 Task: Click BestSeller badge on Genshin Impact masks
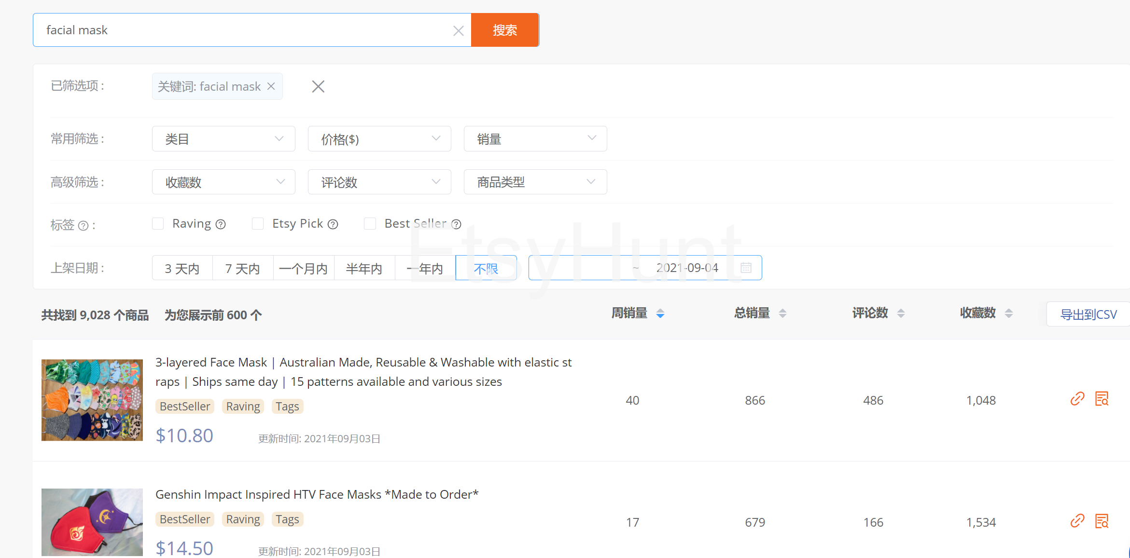coord(185,519)
